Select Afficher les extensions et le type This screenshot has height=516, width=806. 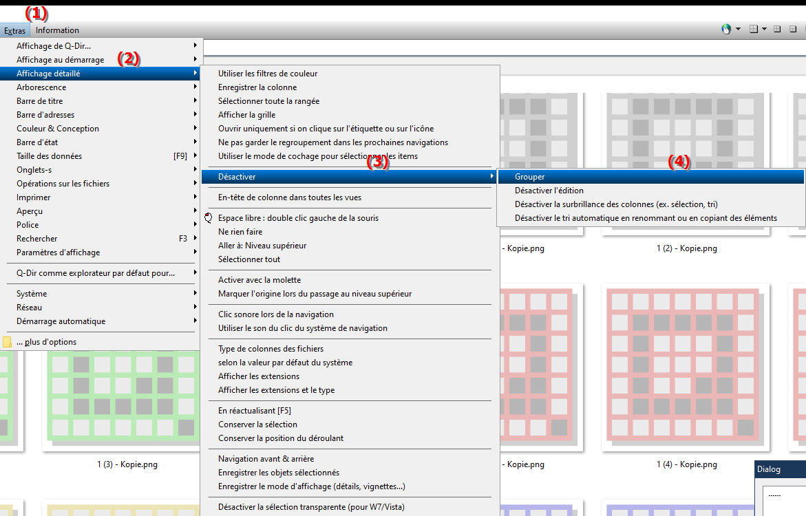pos(349,391)
